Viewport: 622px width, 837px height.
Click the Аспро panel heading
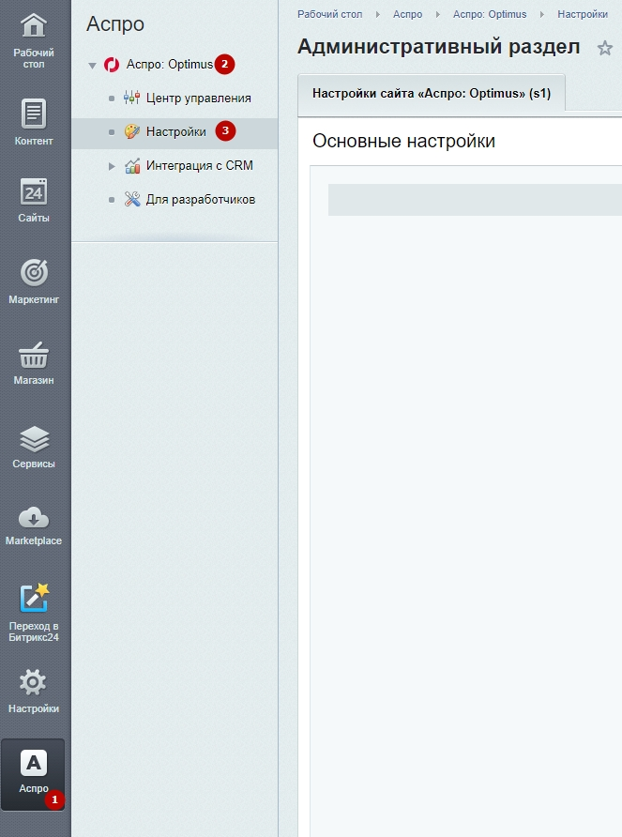[x=115, y=24]
